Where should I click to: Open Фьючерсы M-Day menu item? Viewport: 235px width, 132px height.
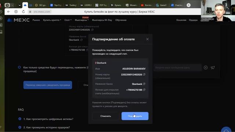102,20
